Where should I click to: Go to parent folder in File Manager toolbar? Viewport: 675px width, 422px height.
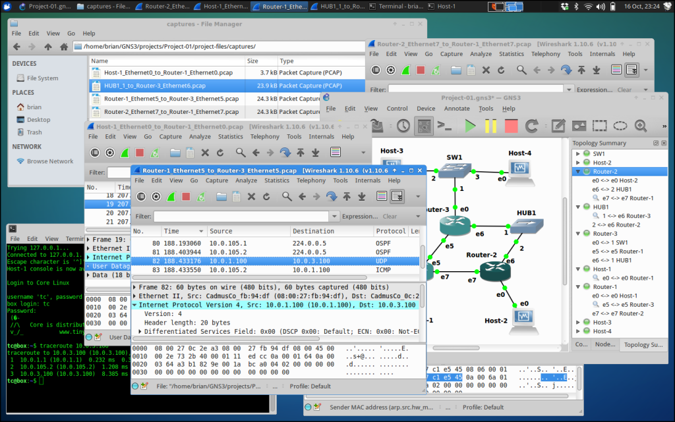pos(47,47)
